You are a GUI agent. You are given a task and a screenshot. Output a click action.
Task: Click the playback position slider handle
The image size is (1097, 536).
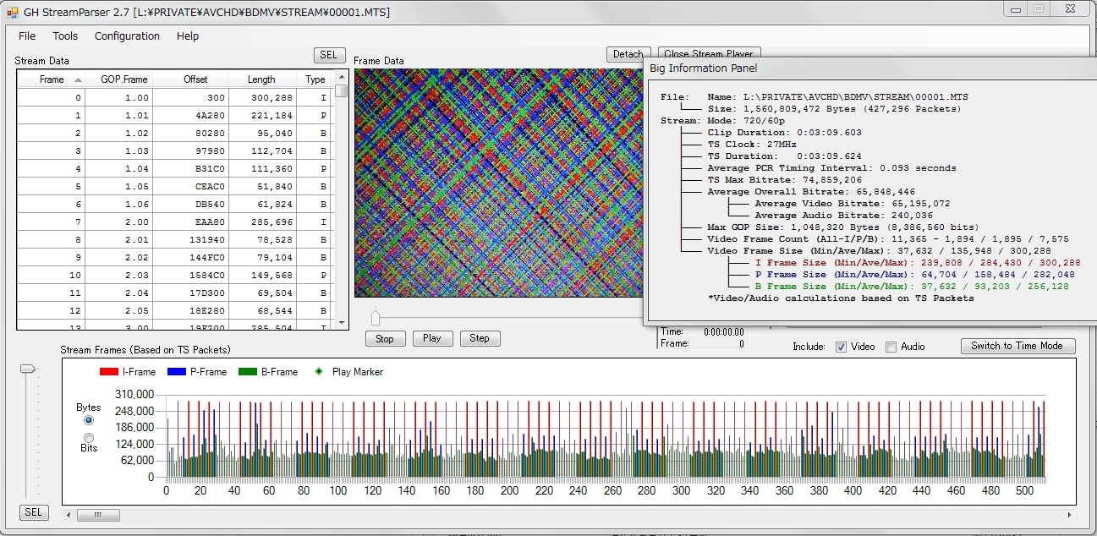[x=376, y=318]
